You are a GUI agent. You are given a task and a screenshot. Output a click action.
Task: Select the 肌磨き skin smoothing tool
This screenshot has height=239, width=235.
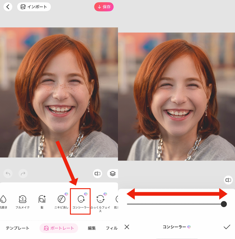pyautogui.click(x=3, y=202)
